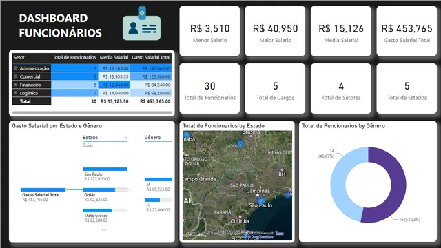The width and height of the screenshot is (441, 248).
Task: Click the employee ID badge icon
Action: coord(142,23)
